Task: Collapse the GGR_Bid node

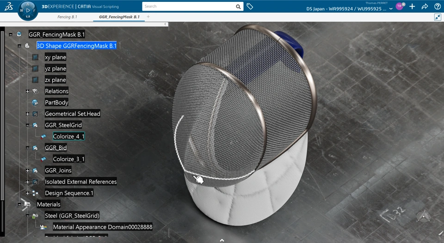Action: pyautogui.click(x=27, y=148)
